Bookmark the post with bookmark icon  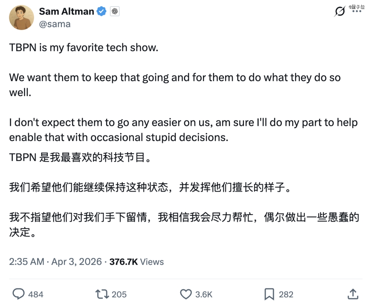[269, 294]
